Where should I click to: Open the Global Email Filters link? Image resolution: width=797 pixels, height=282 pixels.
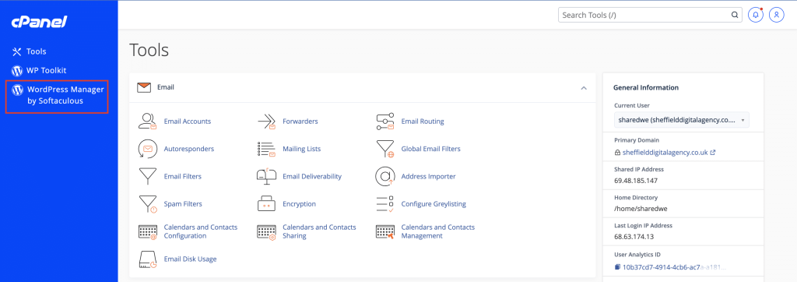pos(431,149)
